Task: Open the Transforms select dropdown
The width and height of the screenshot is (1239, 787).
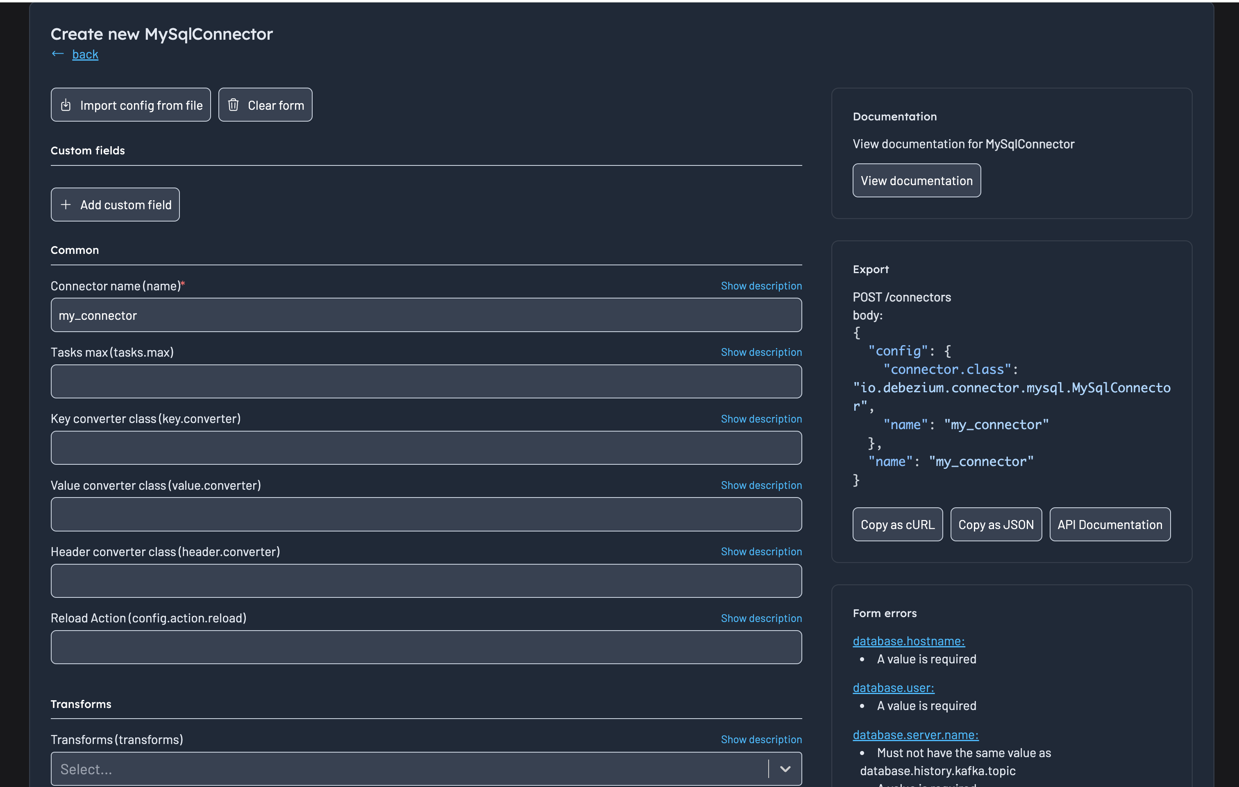Action: (x=360, y=769)
